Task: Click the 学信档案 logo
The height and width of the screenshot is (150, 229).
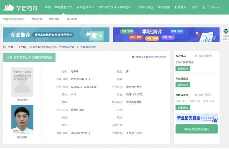Action: (x=20, y=8)
